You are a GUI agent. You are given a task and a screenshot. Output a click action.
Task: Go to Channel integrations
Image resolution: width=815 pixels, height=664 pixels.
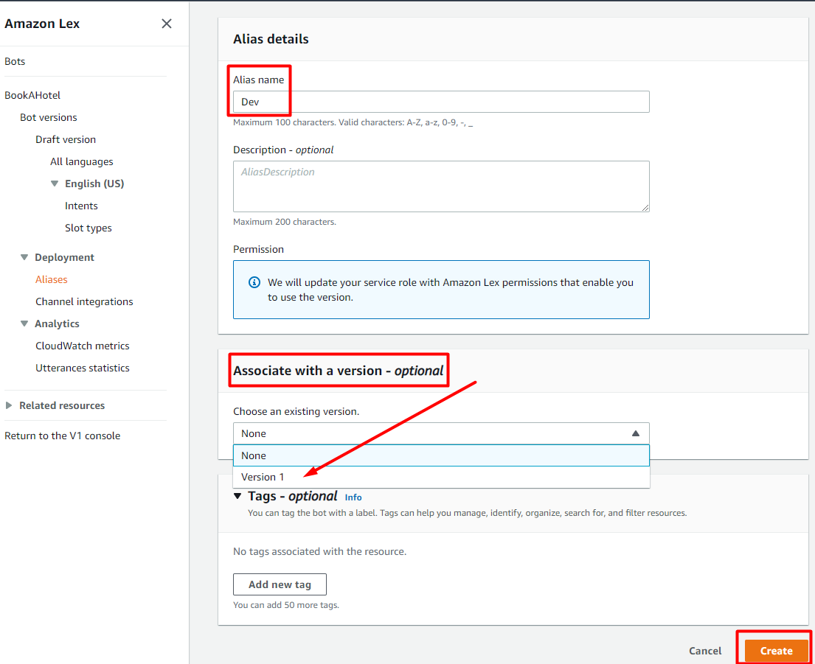84,301
